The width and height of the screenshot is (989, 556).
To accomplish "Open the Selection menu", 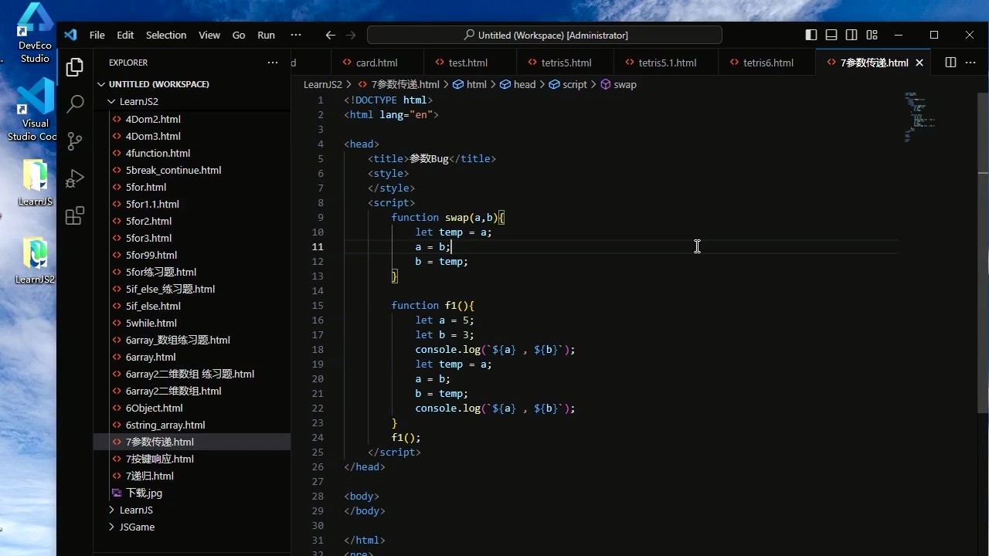I will pos(166,35).
